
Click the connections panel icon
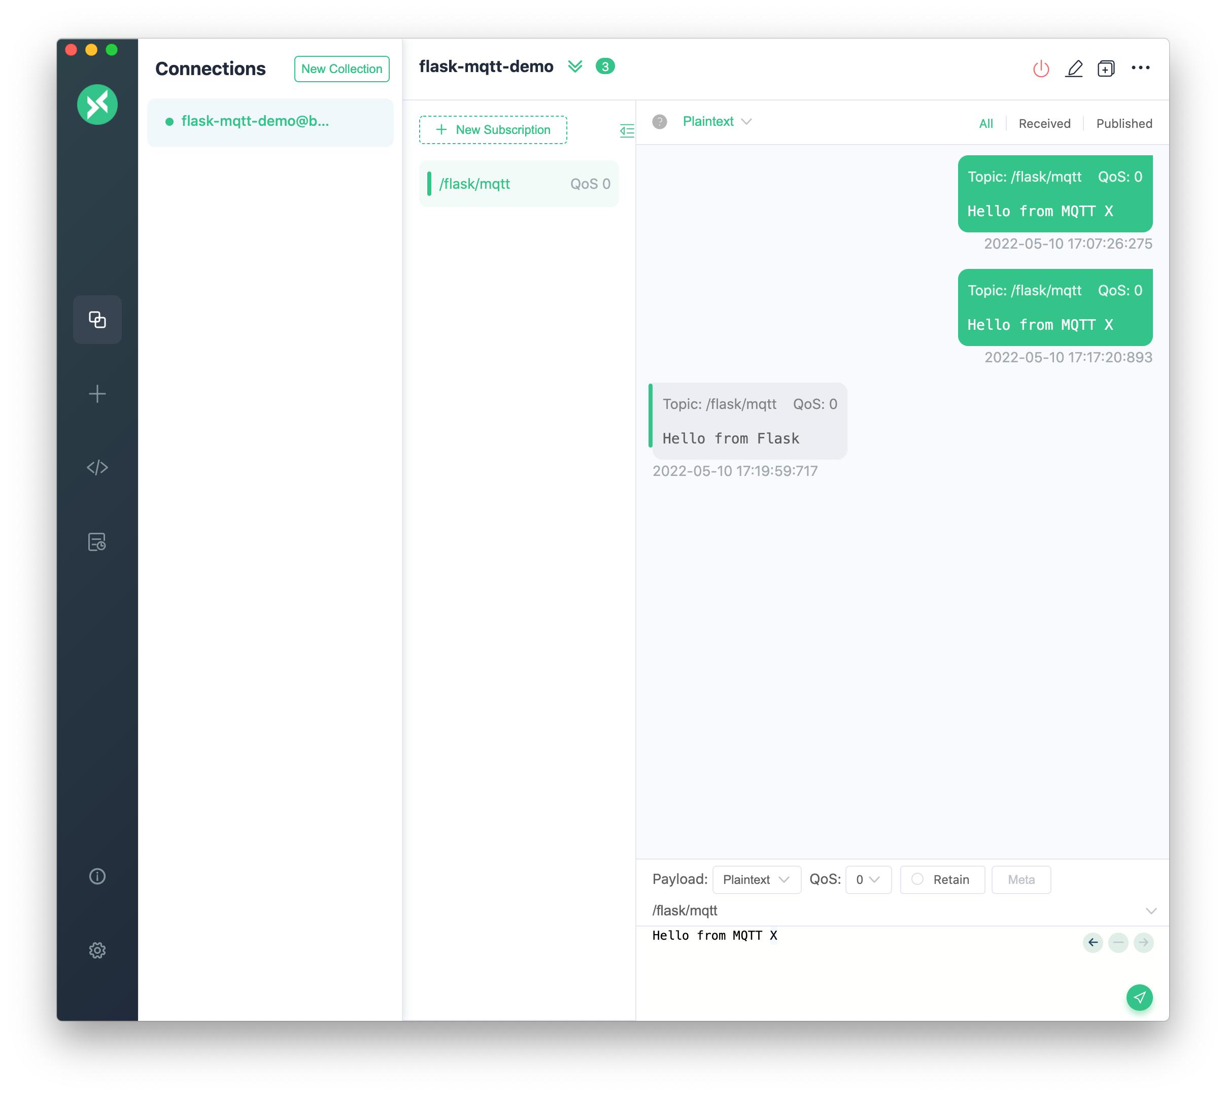97,320
